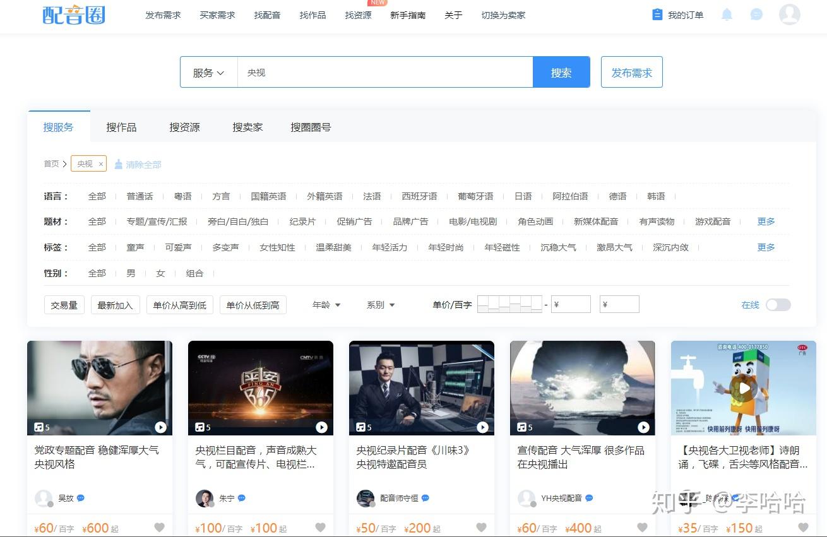Filter 题材 by 纪录片

click(302, 221)
